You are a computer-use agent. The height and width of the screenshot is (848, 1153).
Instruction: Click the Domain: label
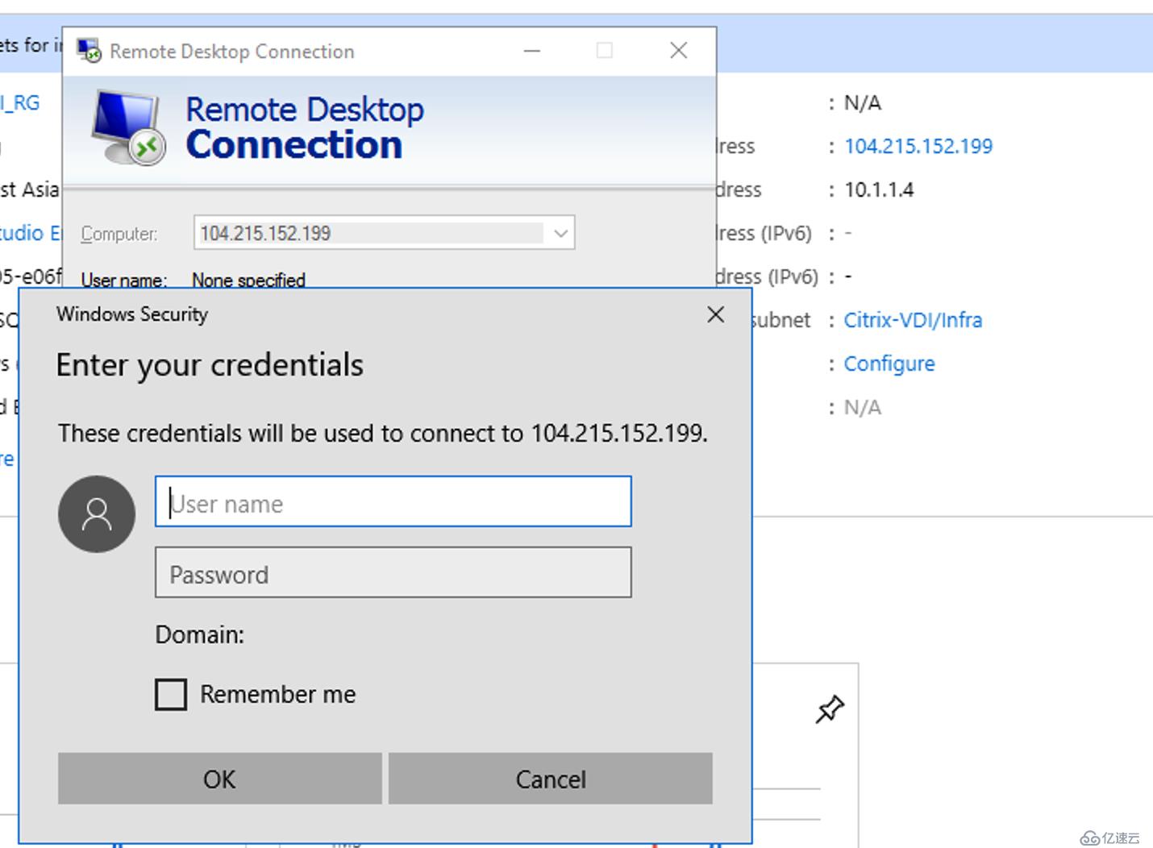click(199, 634)
